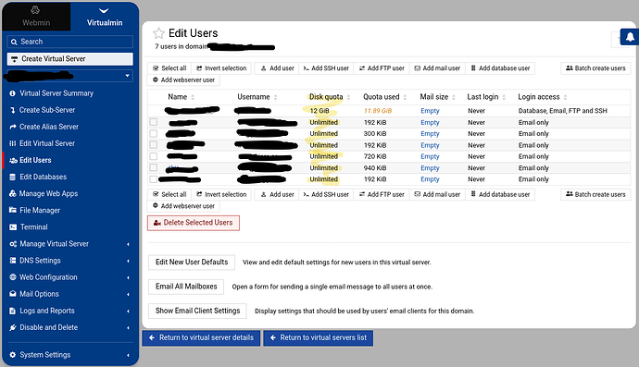Viewport: 639px width, 367px height.
Task: Click top Batch create users button
Action: pyautogui.click(x=595, y=68)
